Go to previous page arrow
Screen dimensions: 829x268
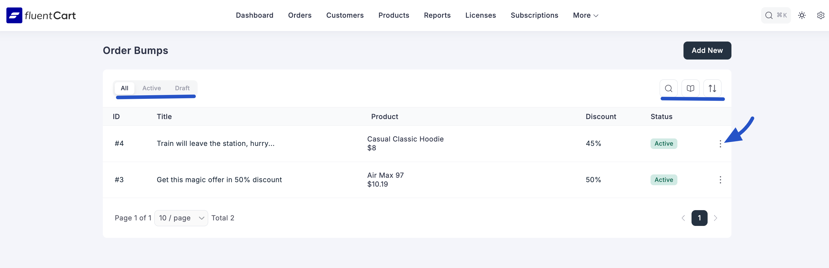(683, 218)
